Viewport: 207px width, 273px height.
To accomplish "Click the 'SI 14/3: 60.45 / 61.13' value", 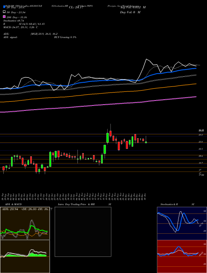I will pos(32,24).
